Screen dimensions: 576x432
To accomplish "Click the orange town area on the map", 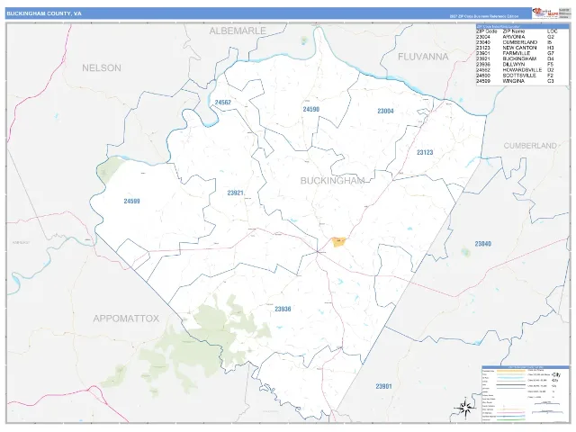I will (338, 242).
